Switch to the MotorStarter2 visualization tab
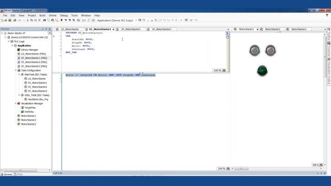 pyautogui.click(x=273, y=29)
